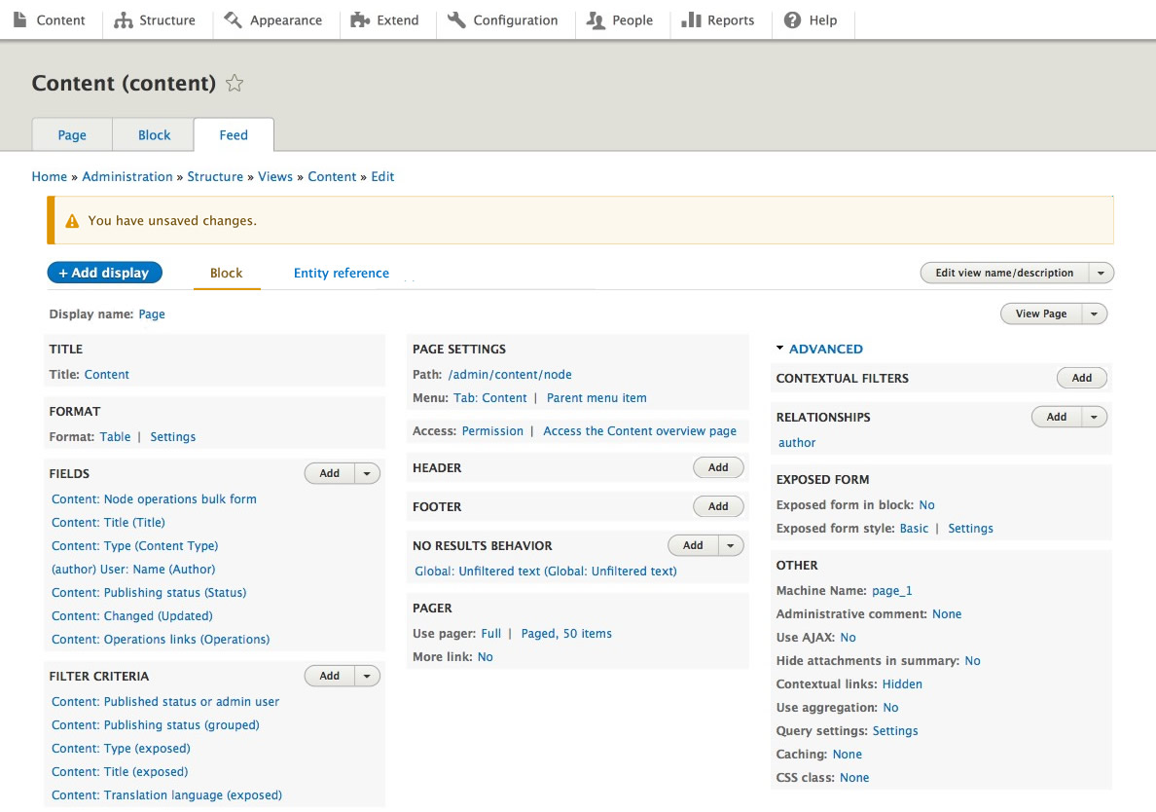Viewport: 1156px width, 812px height.
Task: Click the Help question mark icon
Action: pos(793,19)
